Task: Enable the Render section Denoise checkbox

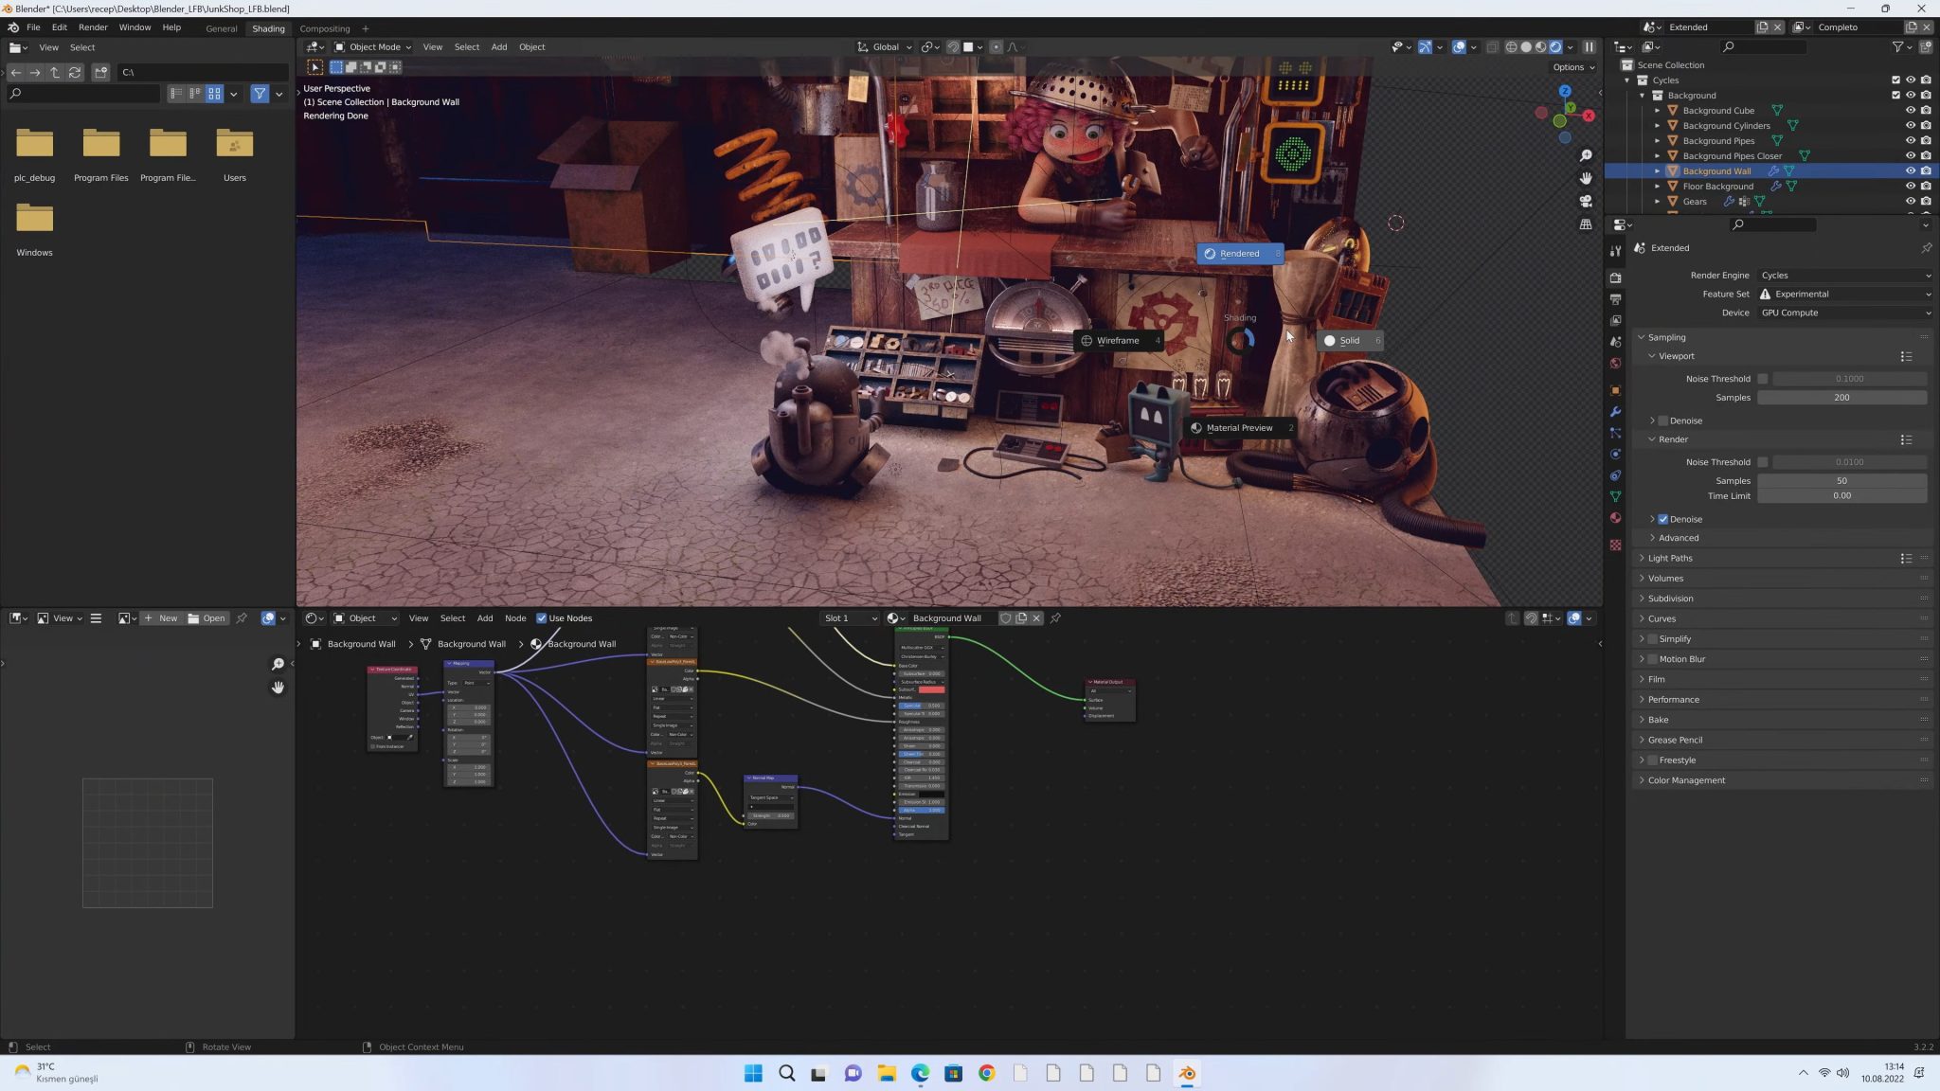Action: (1664, 519)
